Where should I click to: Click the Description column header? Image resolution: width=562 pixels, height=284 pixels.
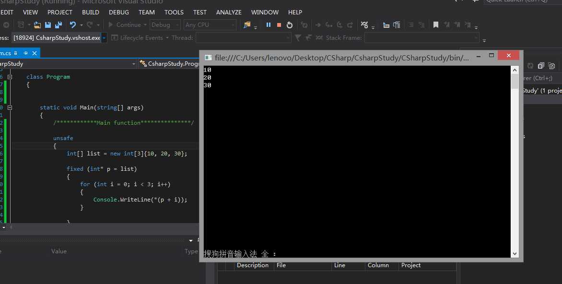pos(253,265)
